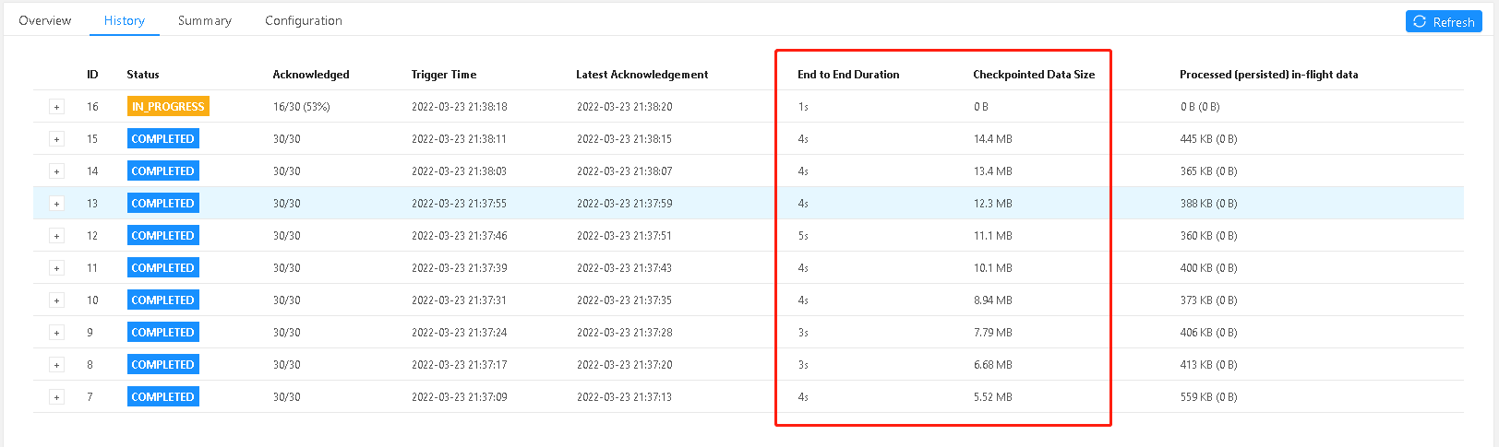Click the 8.94 MB data size
This screenshot has height=447, width=1499.
pyautogui.click(x=993, y=300)
